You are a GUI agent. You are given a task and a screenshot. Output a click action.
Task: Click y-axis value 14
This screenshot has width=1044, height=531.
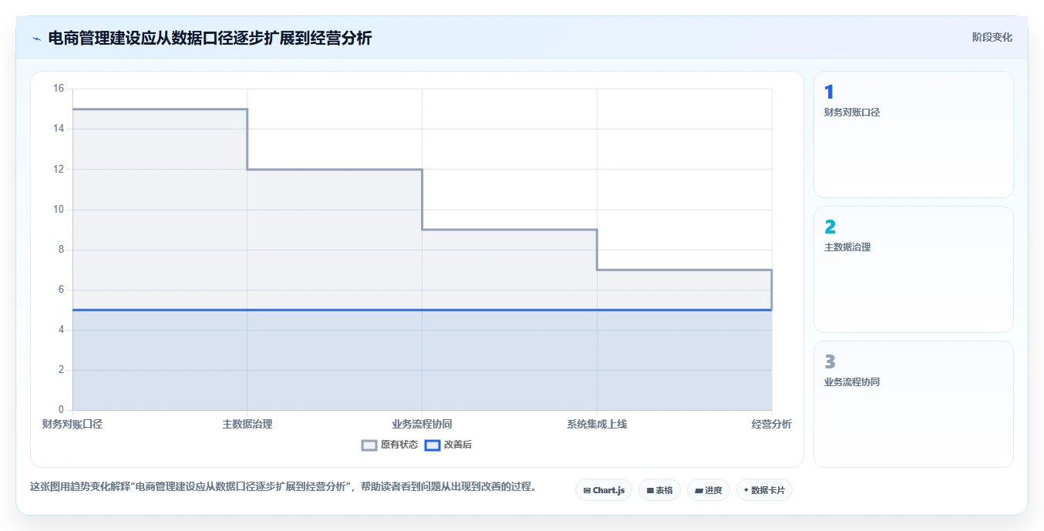tap(59, 129)
